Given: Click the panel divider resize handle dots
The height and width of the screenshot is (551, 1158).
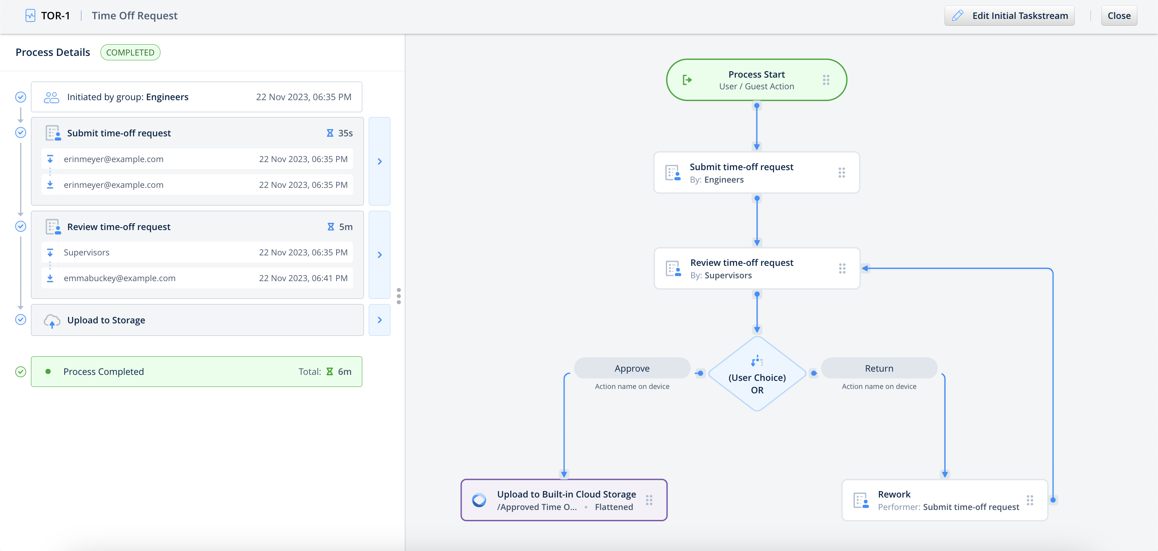Looking at the screenshot, I should click(x=399, y=296).
